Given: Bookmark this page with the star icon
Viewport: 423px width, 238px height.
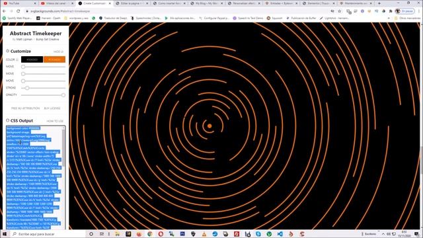Looking at the screenshot, I should (340, 11).
